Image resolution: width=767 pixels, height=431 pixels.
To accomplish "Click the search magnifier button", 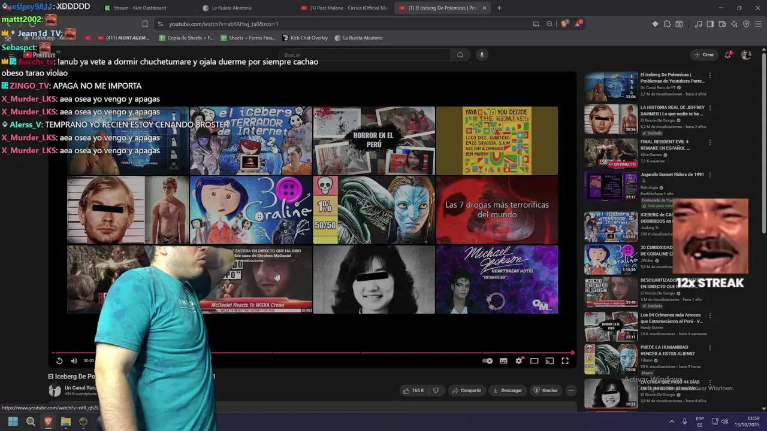I will (x=460, y=54).
